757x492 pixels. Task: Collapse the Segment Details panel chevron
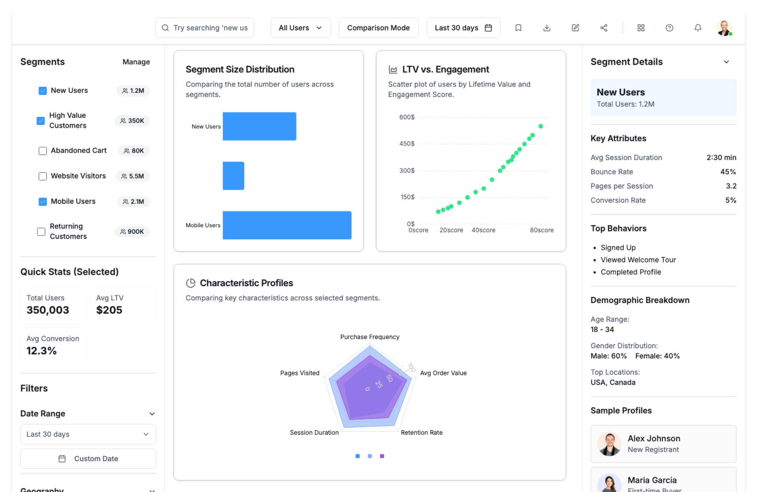click(726, 62)
